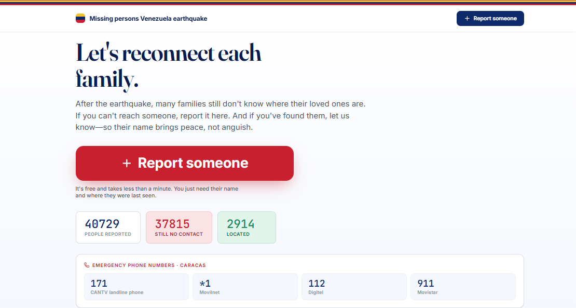Screen dimensions: 576x308
Task: Click the tricolor stripe at page top
Action: pos(288,3)
